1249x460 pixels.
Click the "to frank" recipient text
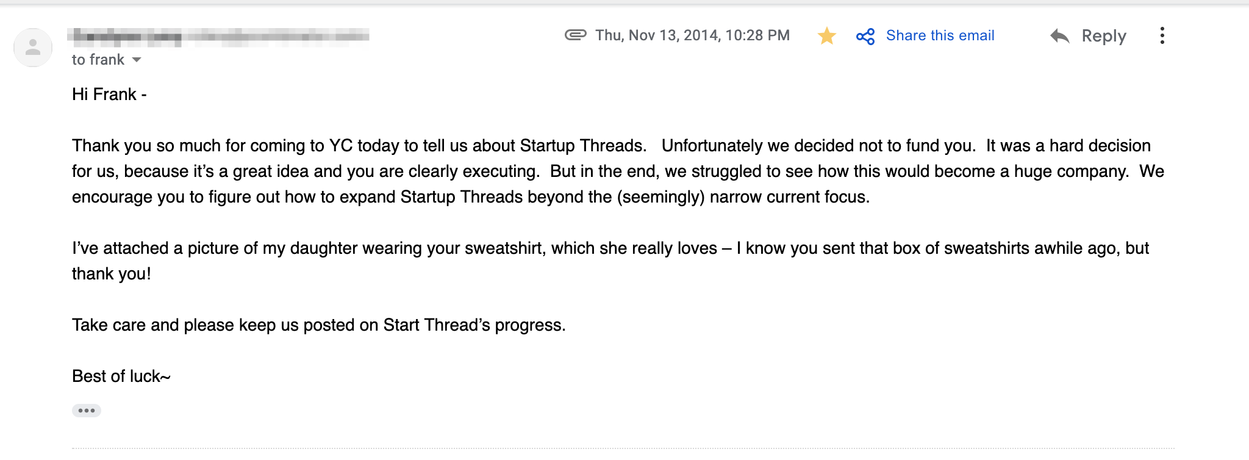click(x=98, y=60)
